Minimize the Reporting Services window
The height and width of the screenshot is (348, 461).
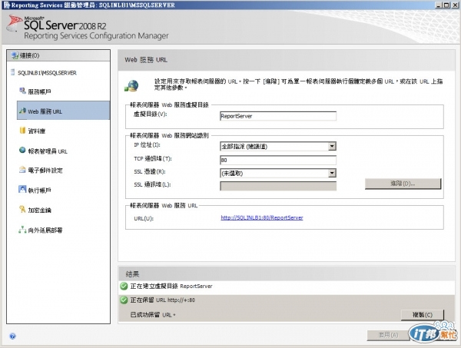click(439, 5)
